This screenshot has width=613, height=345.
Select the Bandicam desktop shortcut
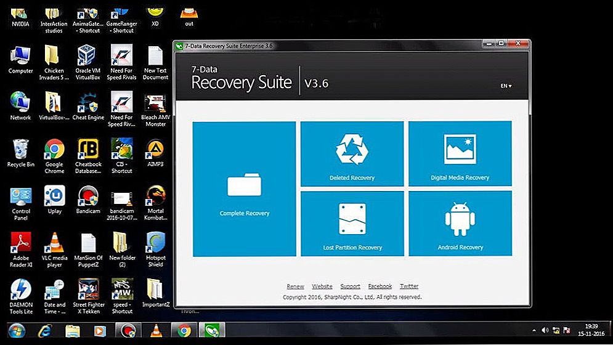coord(88,200)
